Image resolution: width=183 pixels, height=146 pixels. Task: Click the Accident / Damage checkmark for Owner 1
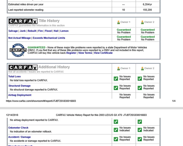click(116, 139)
